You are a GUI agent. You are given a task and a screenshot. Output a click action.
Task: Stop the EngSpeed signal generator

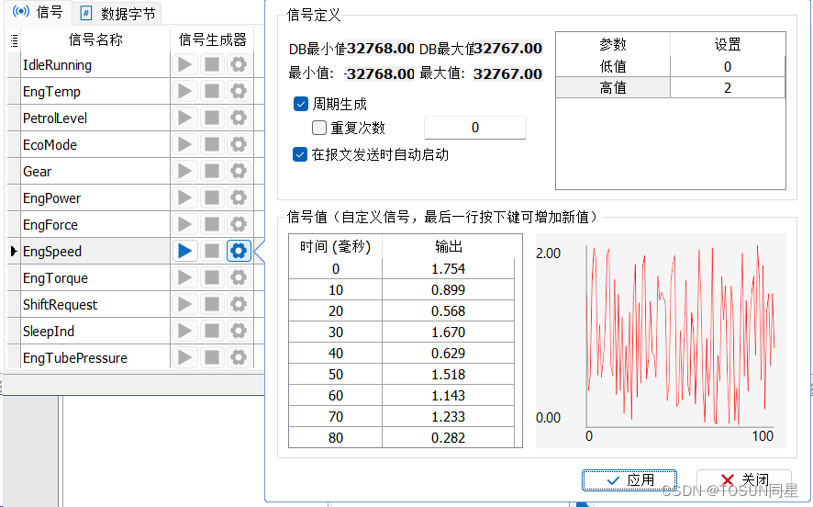click(x=212, y=251)
